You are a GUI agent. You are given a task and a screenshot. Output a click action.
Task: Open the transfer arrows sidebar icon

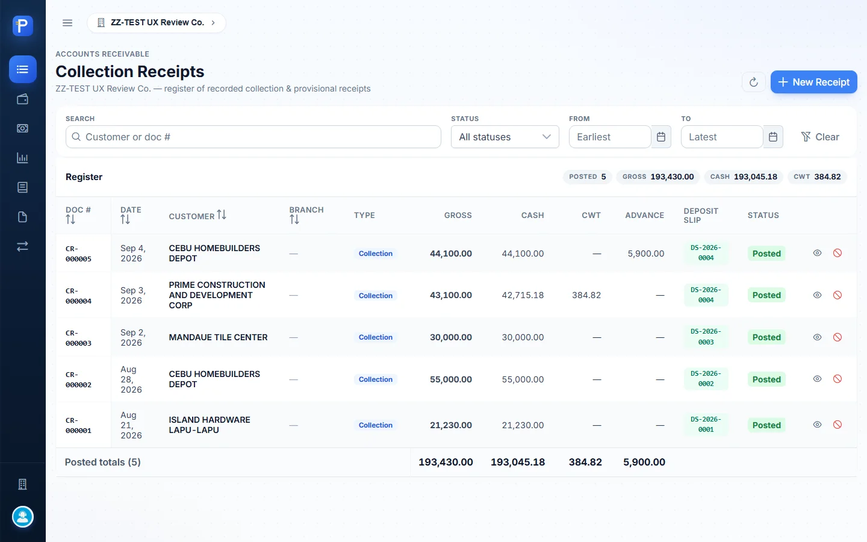tap(23, 246)
